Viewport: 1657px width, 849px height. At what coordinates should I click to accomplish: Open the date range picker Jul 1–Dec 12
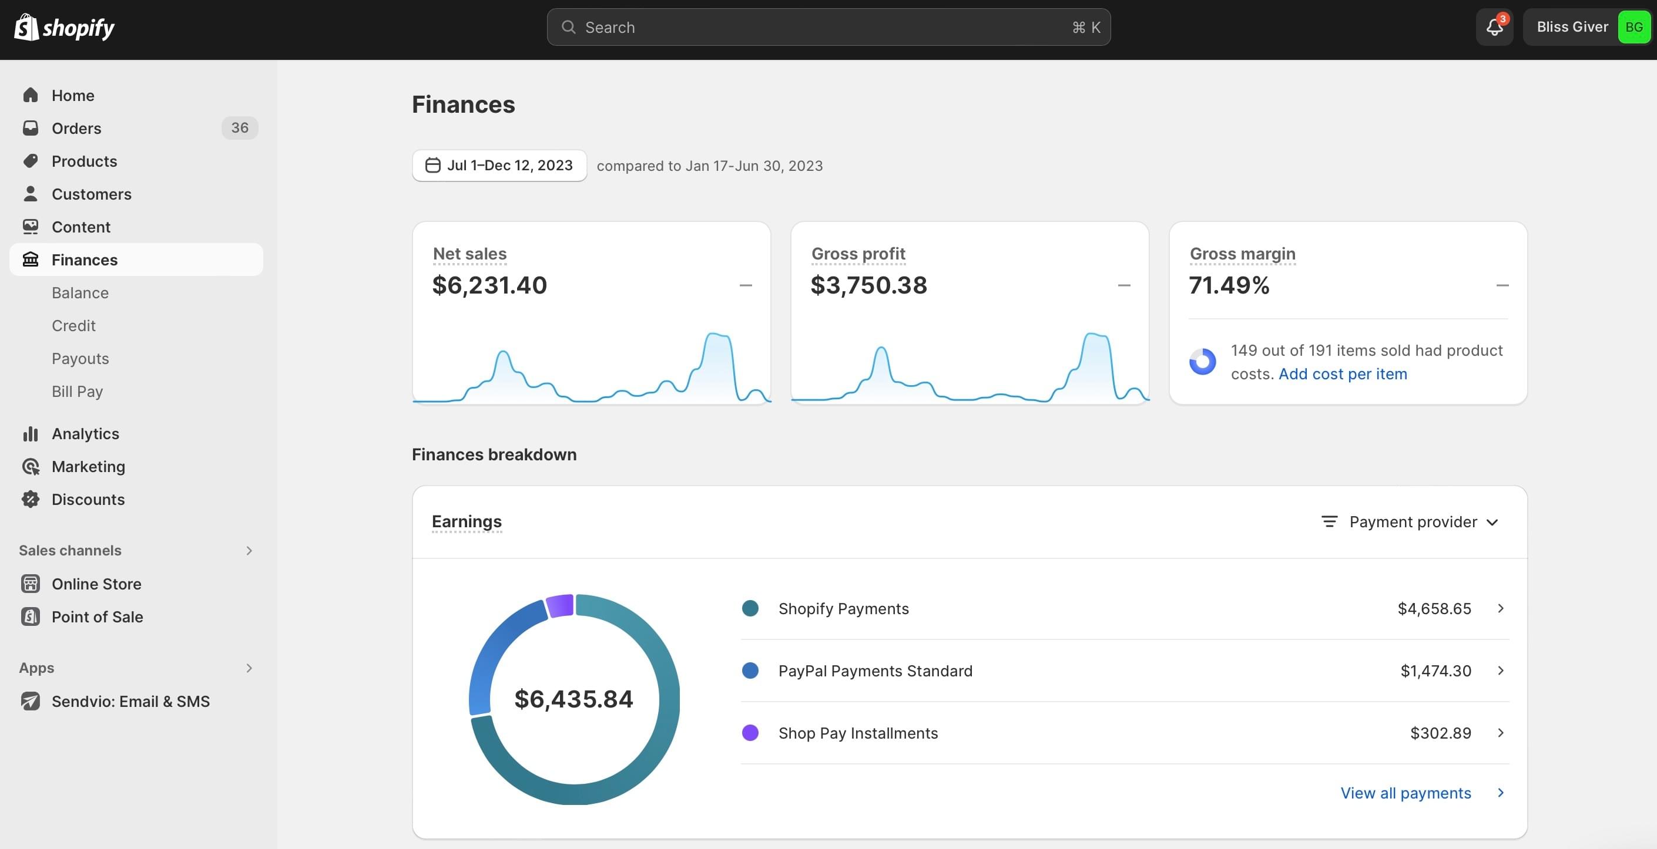click(x=499, y=166)
